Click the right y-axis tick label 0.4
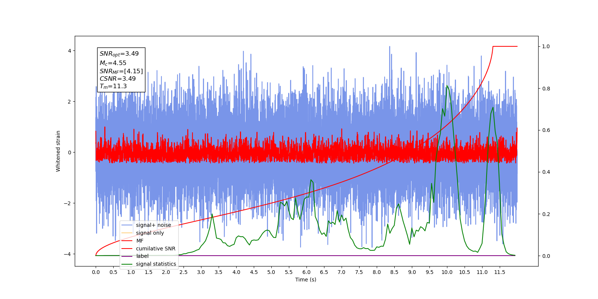The width and height of the screenshot is (598, 299). pyautogui.click(x=546, y=172)
